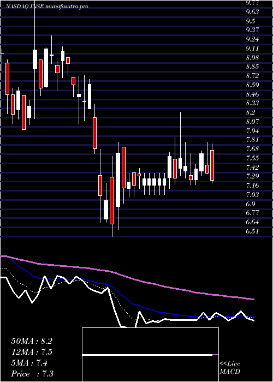Click the 7.29 price axis label
The width and height of the screenshot is (273, 382).
coord(252,176)
